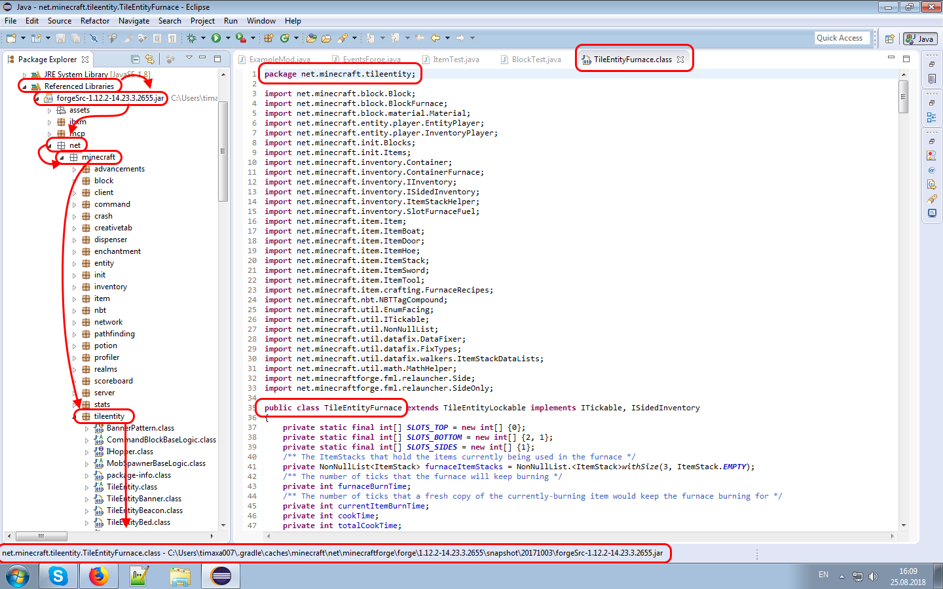This screenshot has width=943, height=589.
Task: Open the Run dropdown arrow
Action: pyautogui.click(x=228, y=38)
